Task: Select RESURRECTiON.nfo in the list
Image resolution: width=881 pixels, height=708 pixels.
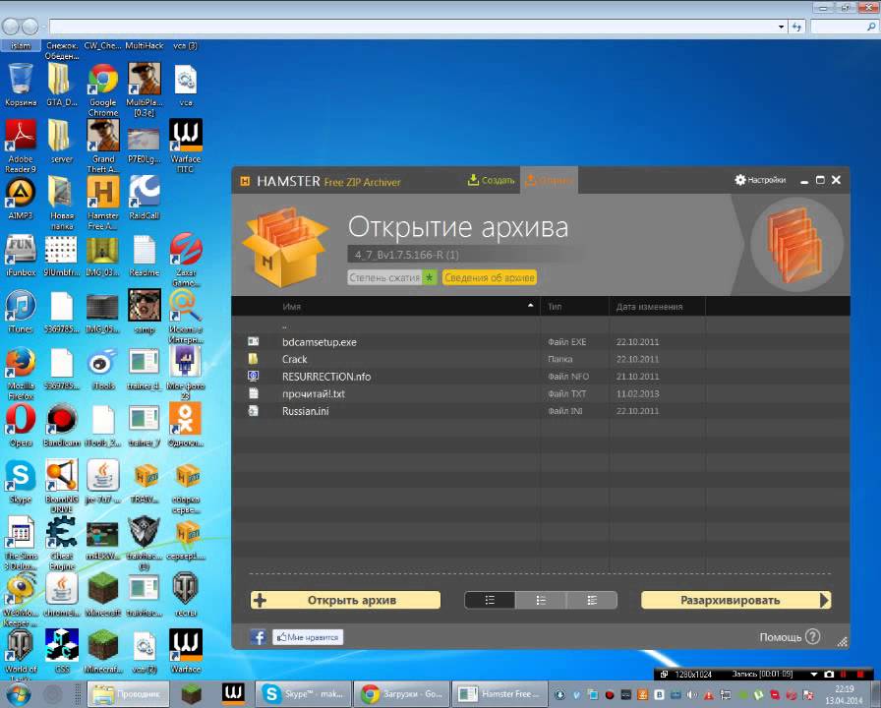Action: pyautogui.click(x=541, y=377)
